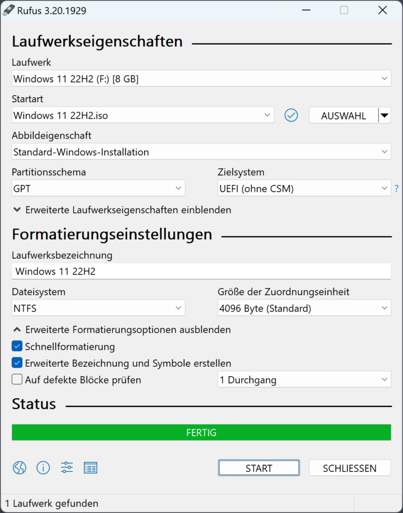Viewport: 403px width, 513px height.
Task: Click the green FERTIG progress bar
Action: [201, 432]
